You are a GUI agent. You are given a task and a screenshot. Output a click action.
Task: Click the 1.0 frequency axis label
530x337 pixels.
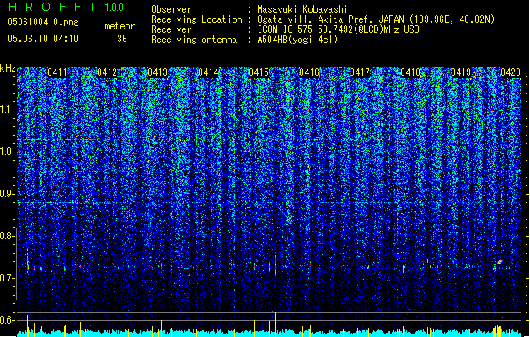7,152
